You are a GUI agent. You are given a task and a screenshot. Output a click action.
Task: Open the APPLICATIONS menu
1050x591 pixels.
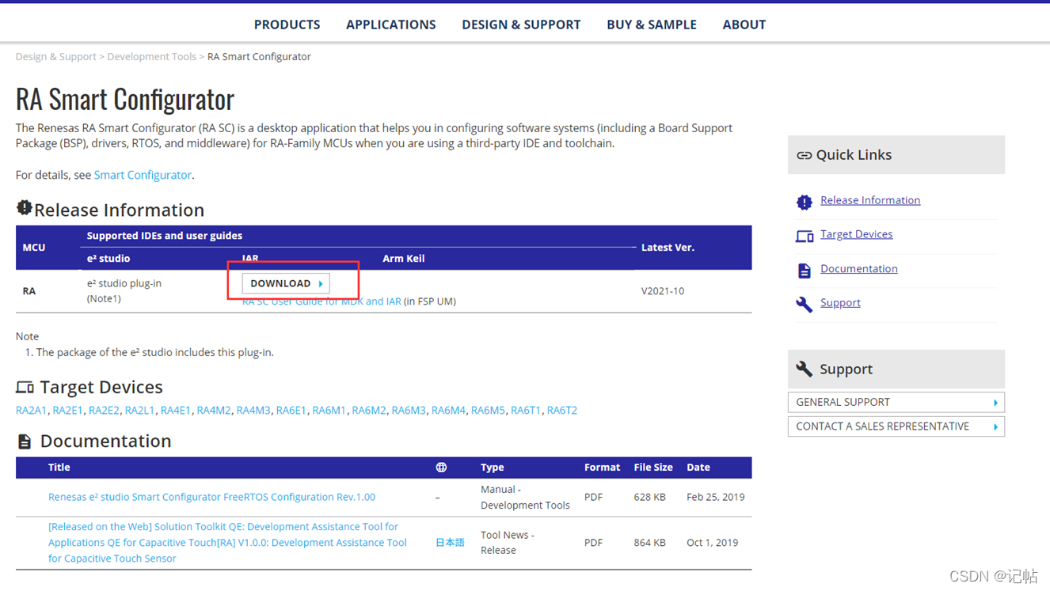tap(390, 25)
